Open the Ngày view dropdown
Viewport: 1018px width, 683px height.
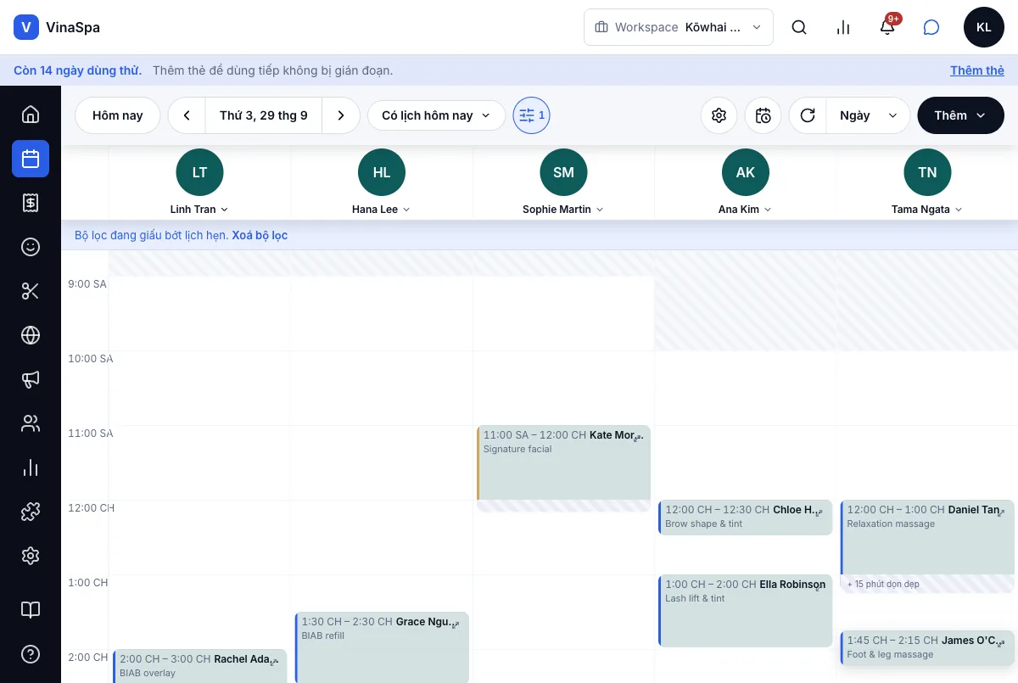868,115
